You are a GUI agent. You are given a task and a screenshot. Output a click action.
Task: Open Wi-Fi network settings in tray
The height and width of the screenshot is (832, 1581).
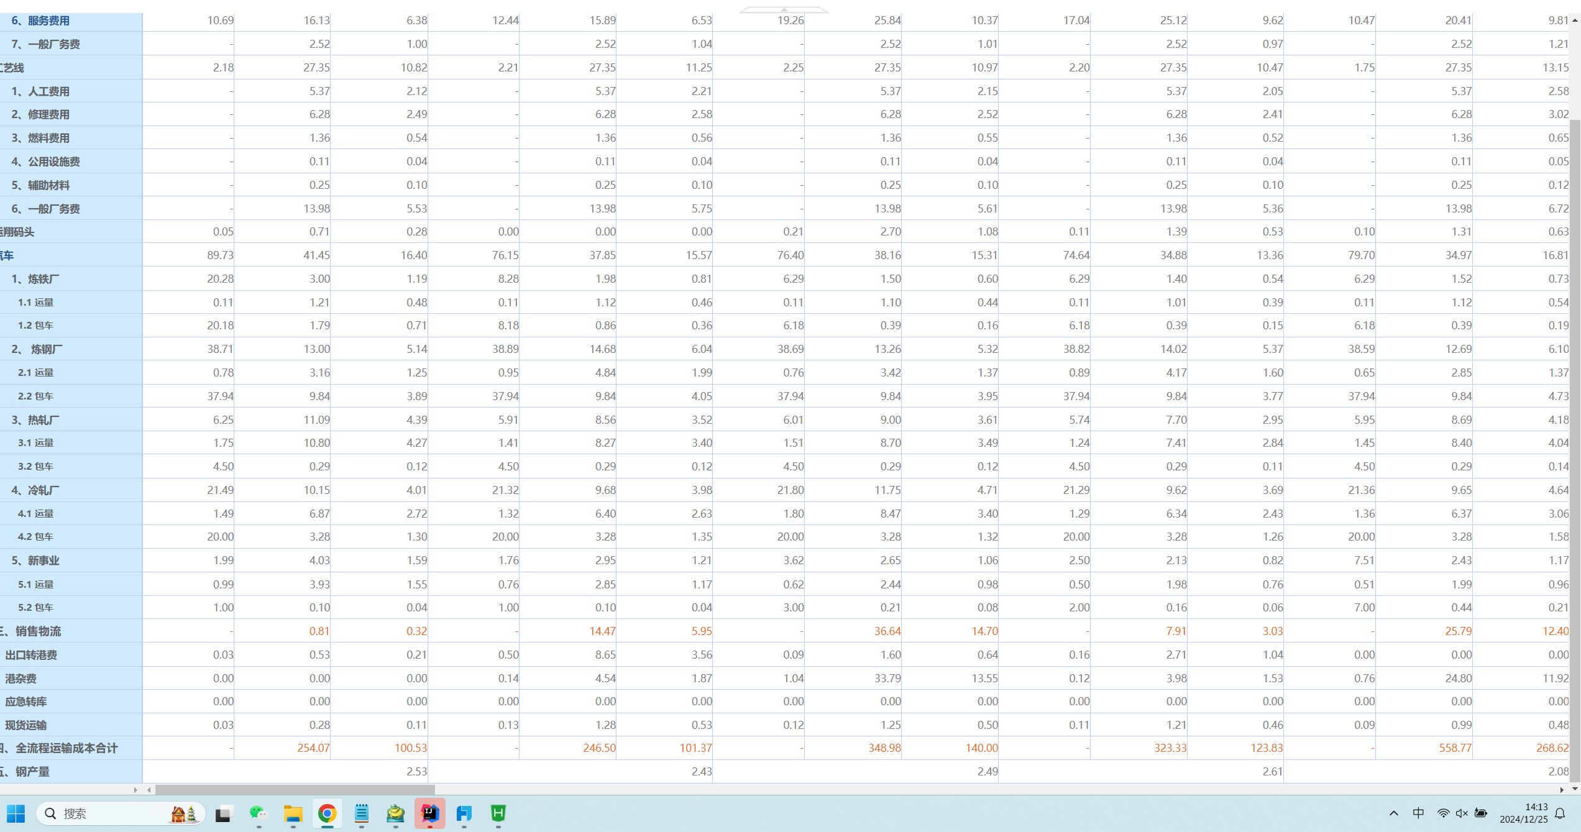click(x=1443, y=813)
